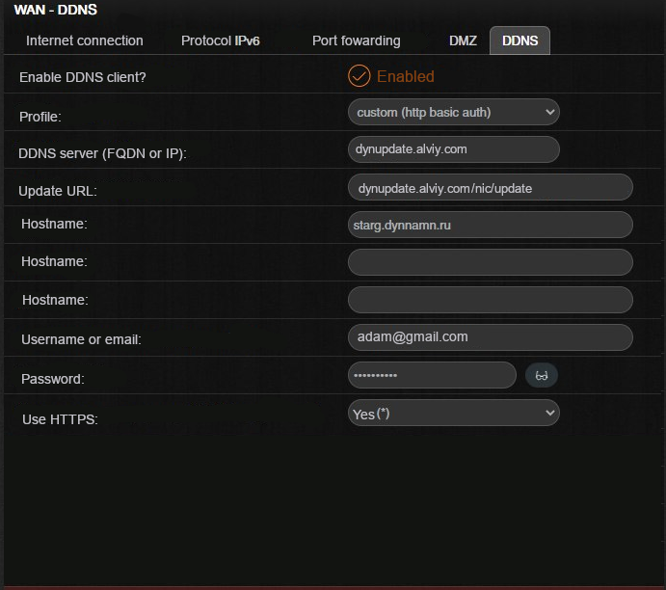This screenshot has width=666, height=590.
Task: Click the WAN - DDNS page title
Action: coord(56,10)
